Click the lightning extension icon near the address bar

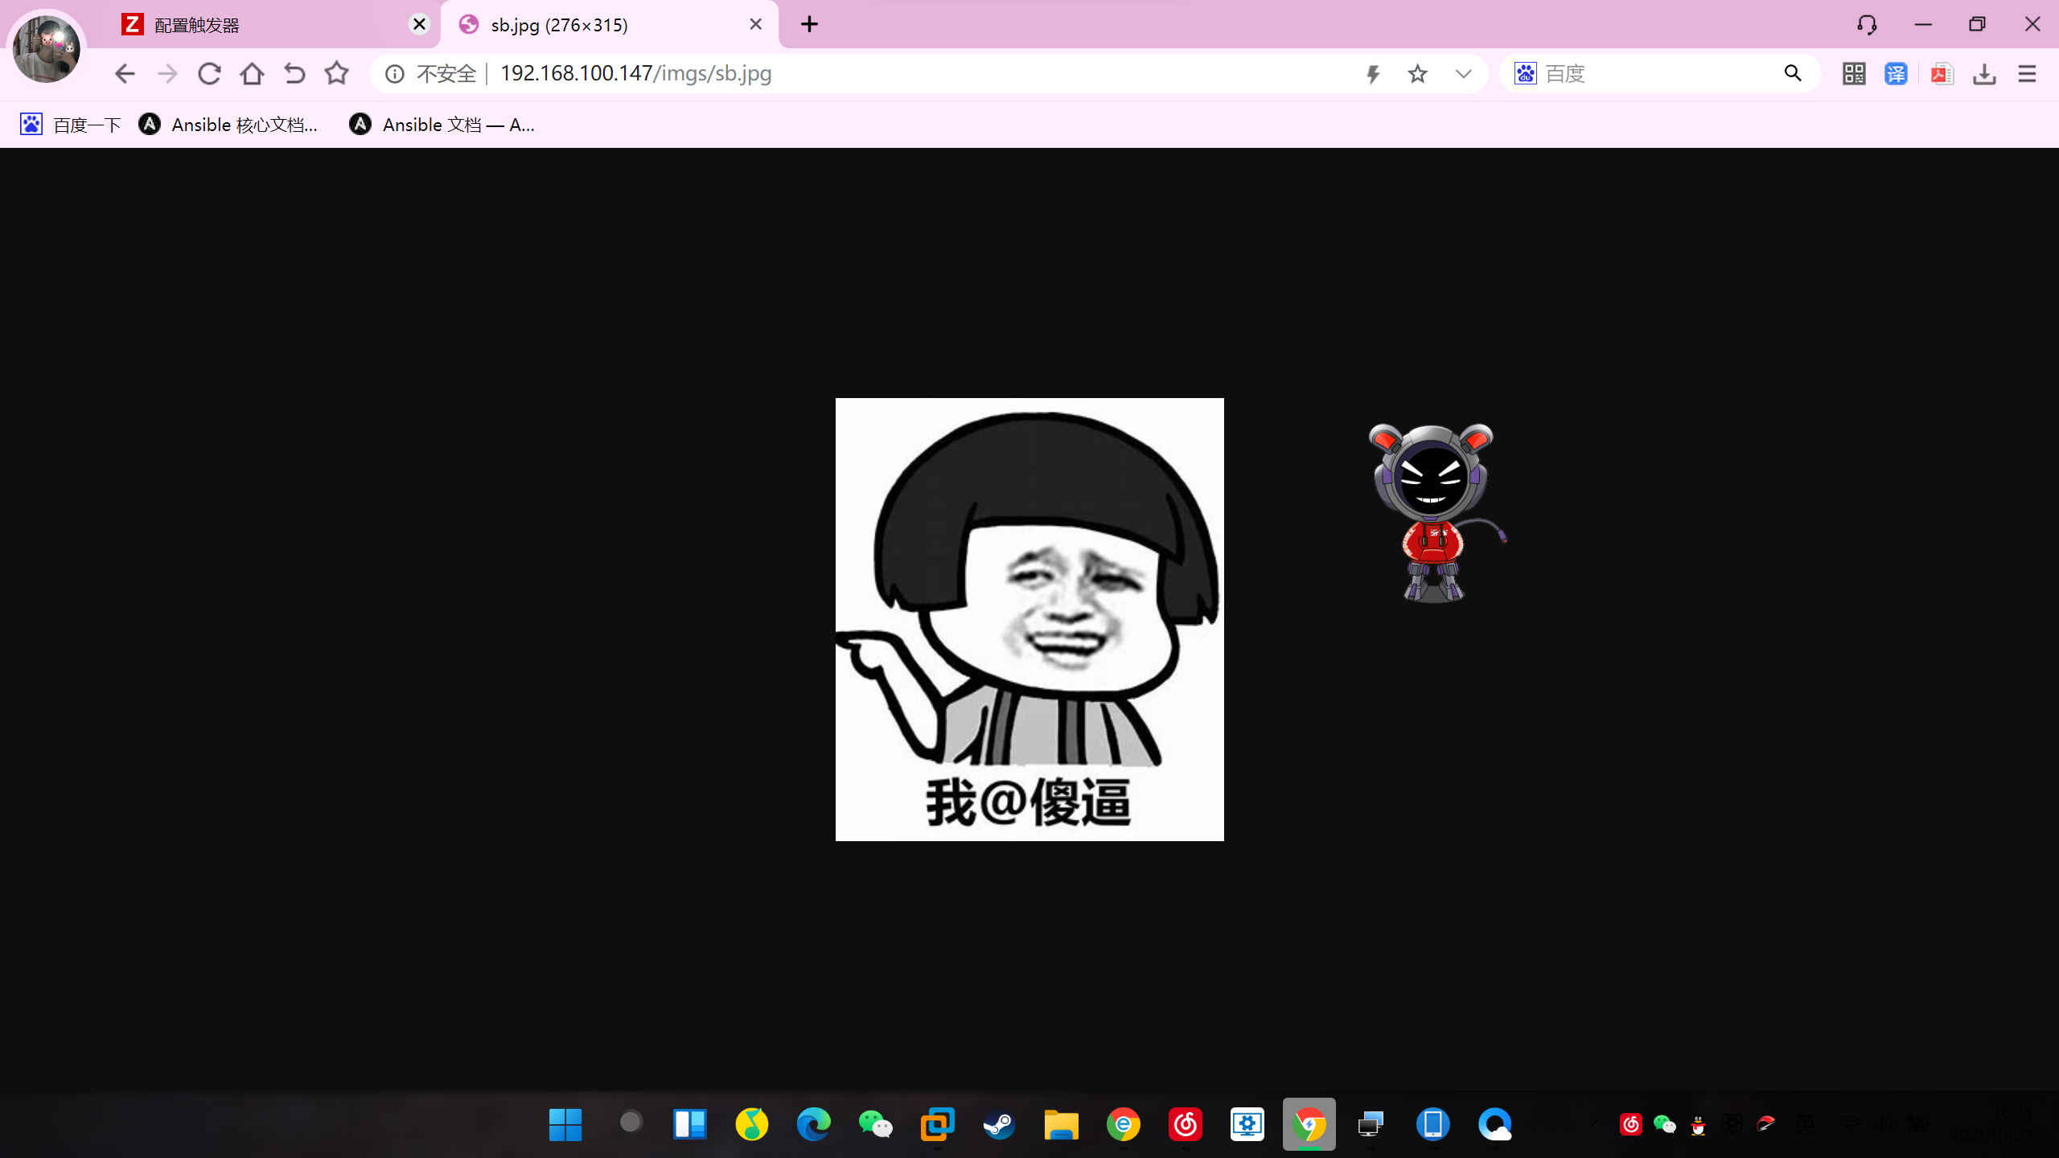click(1372, 73)
